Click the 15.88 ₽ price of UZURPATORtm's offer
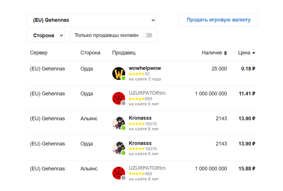Screen dimensions: 283x191 point(247,169)
